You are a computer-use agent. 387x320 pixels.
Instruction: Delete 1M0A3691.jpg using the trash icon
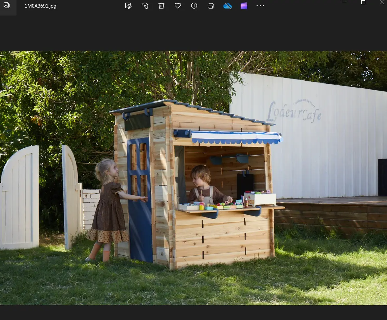click(x=161, y=6)
